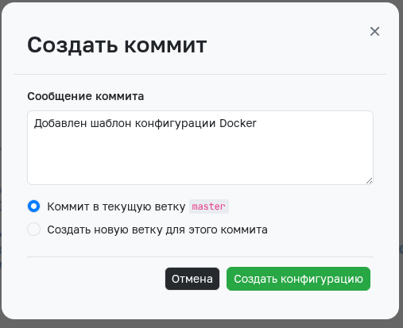
Task: Click the word конфигурации in the commit message
Action: (175, 124)
